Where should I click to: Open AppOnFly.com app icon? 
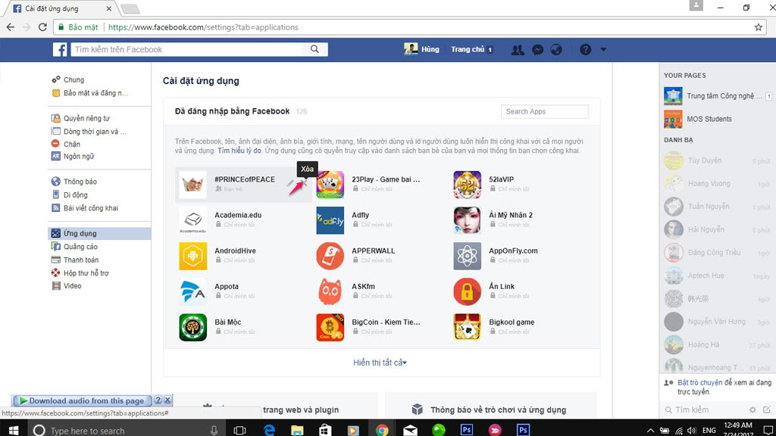(467, 256)
